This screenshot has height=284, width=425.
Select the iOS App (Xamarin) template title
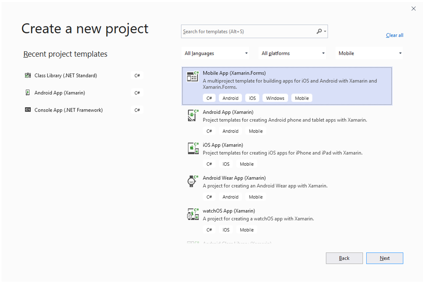click(223, 145)
